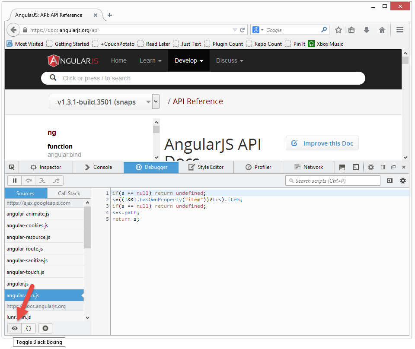
Task: Click the Step In debugger button
Action: pyautogui.click(x=42, y=181)
